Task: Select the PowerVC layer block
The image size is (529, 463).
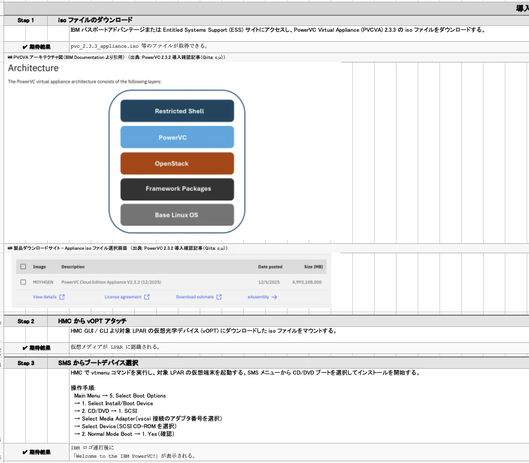Action: [x=177, y=137]
